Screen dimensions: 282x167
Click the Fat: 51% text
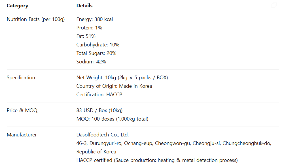pos(86,36)
